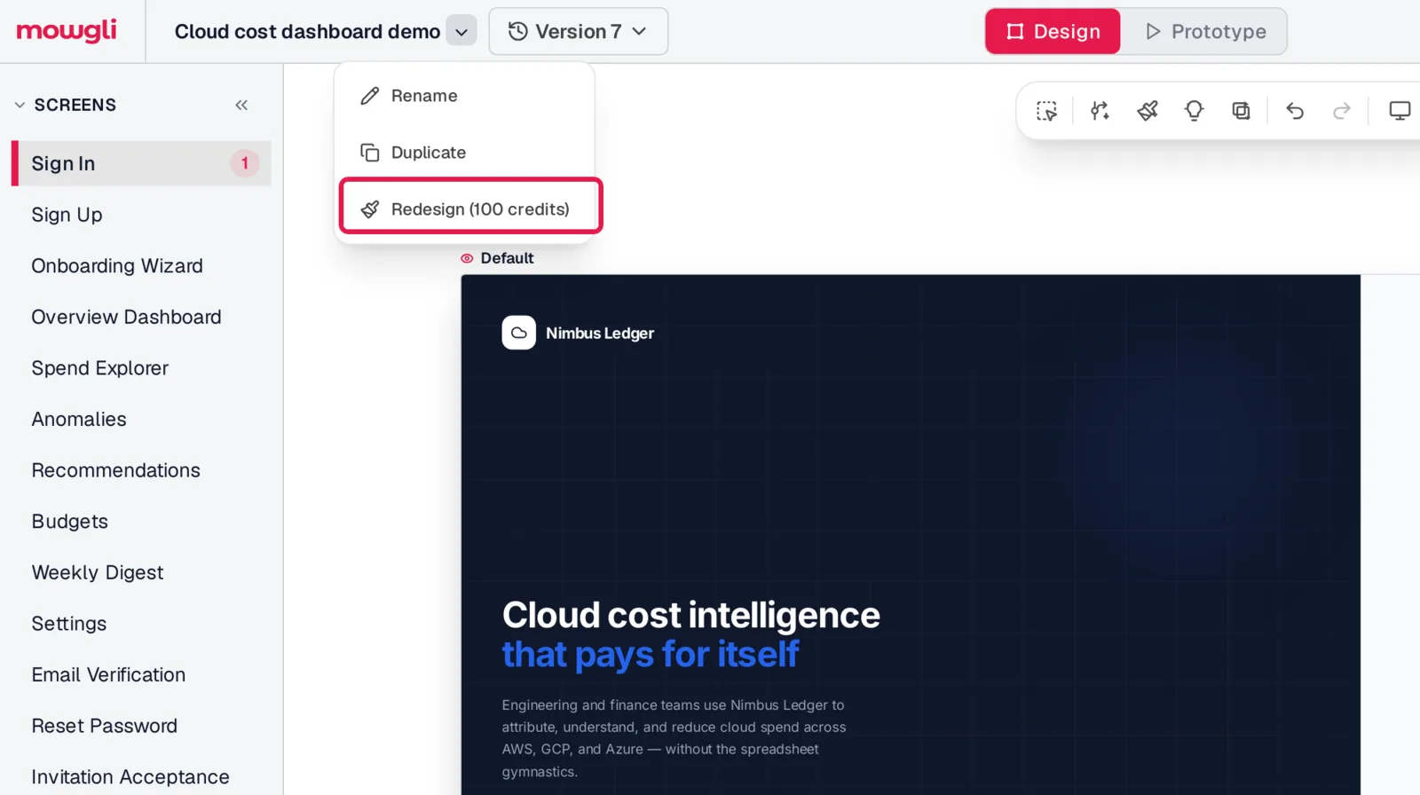Choose Rename from the project menu

(x=465, y=96)
